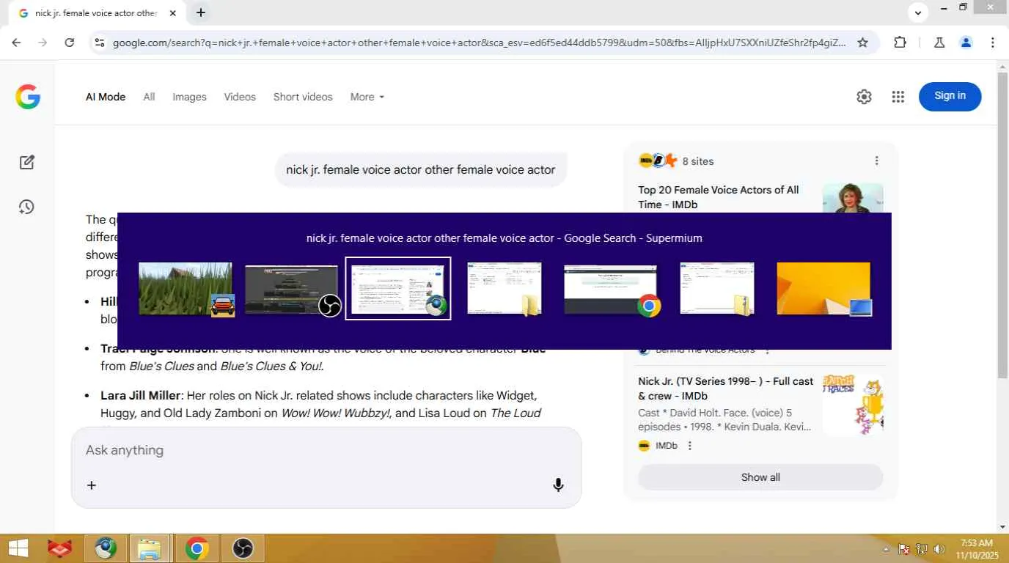Open OBS Studio from the taskbar

(242, 548)
